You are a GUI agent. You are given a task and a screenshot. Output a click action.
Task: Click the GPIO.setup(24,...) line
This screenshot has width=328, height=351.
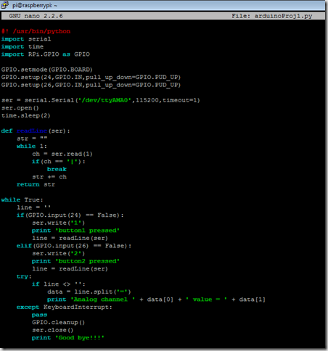point(91,78)
